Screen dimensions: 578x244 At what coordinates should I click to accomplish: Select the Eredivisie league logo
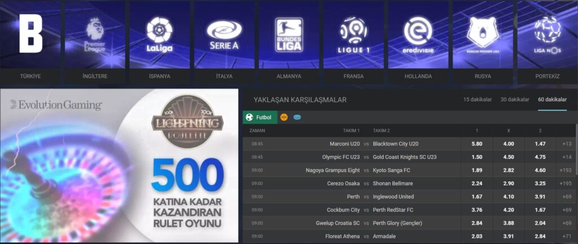418,34
